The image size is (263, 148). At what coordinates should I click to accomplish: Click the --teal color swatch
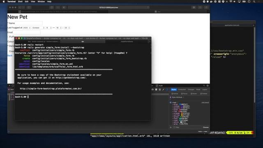[x=180, y=119]
